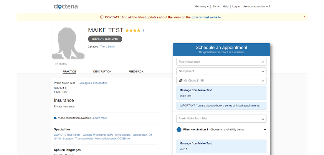Open the My Chain 21-35 dropdown
Viewport: 324px width, 155px height.
[x=221, y=81]
